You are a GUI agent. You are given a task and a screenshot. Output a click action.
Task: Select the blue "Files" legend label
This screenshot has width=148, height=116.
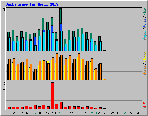[x=145, y=23]
